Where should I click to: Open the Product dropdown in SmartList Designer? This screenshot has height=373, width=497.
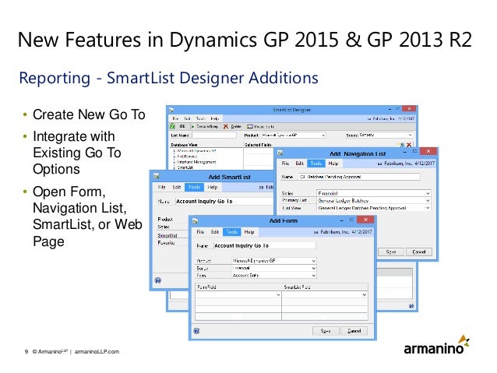(323, 135)
